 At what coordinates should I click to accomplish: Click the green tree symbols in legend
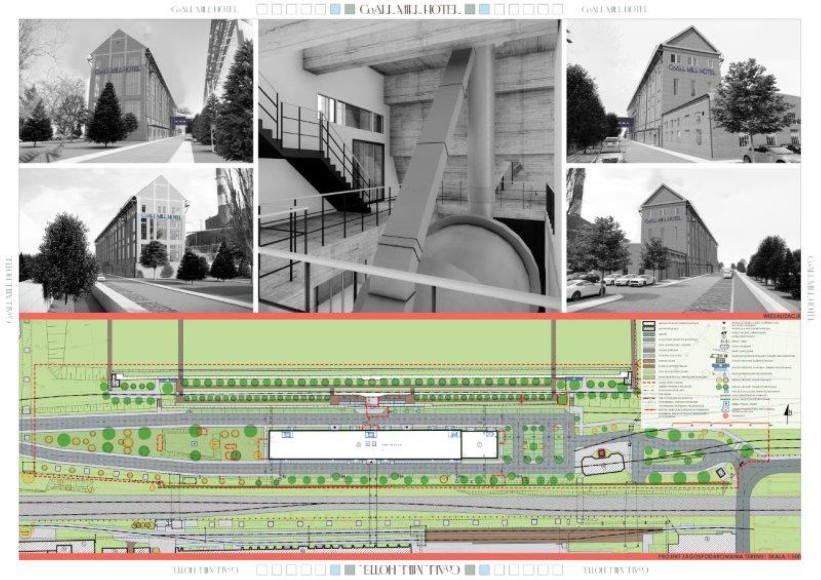point(724,387)
